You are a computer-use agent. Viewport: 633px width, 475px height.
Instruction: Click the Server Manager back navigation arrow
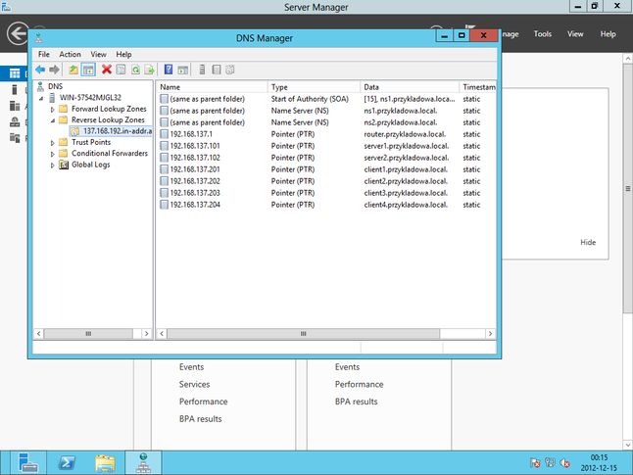click(19, 33)
